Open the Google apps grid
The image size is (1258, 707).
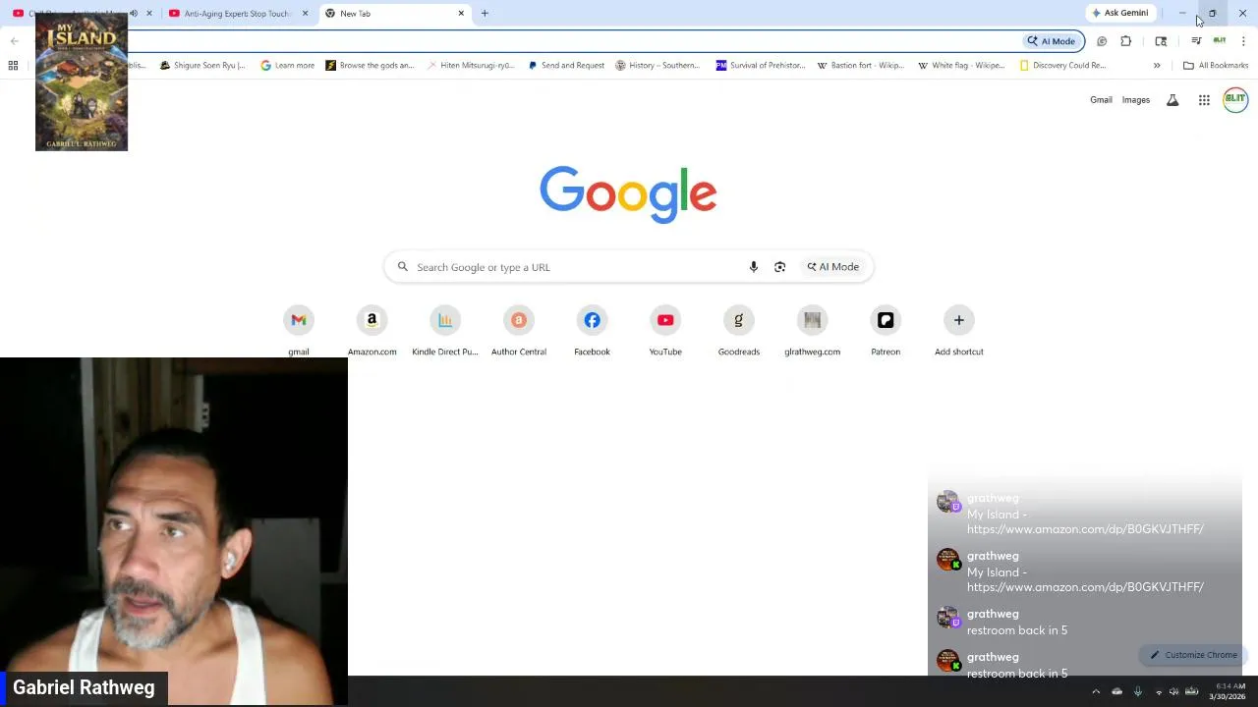pos(1204,100)
